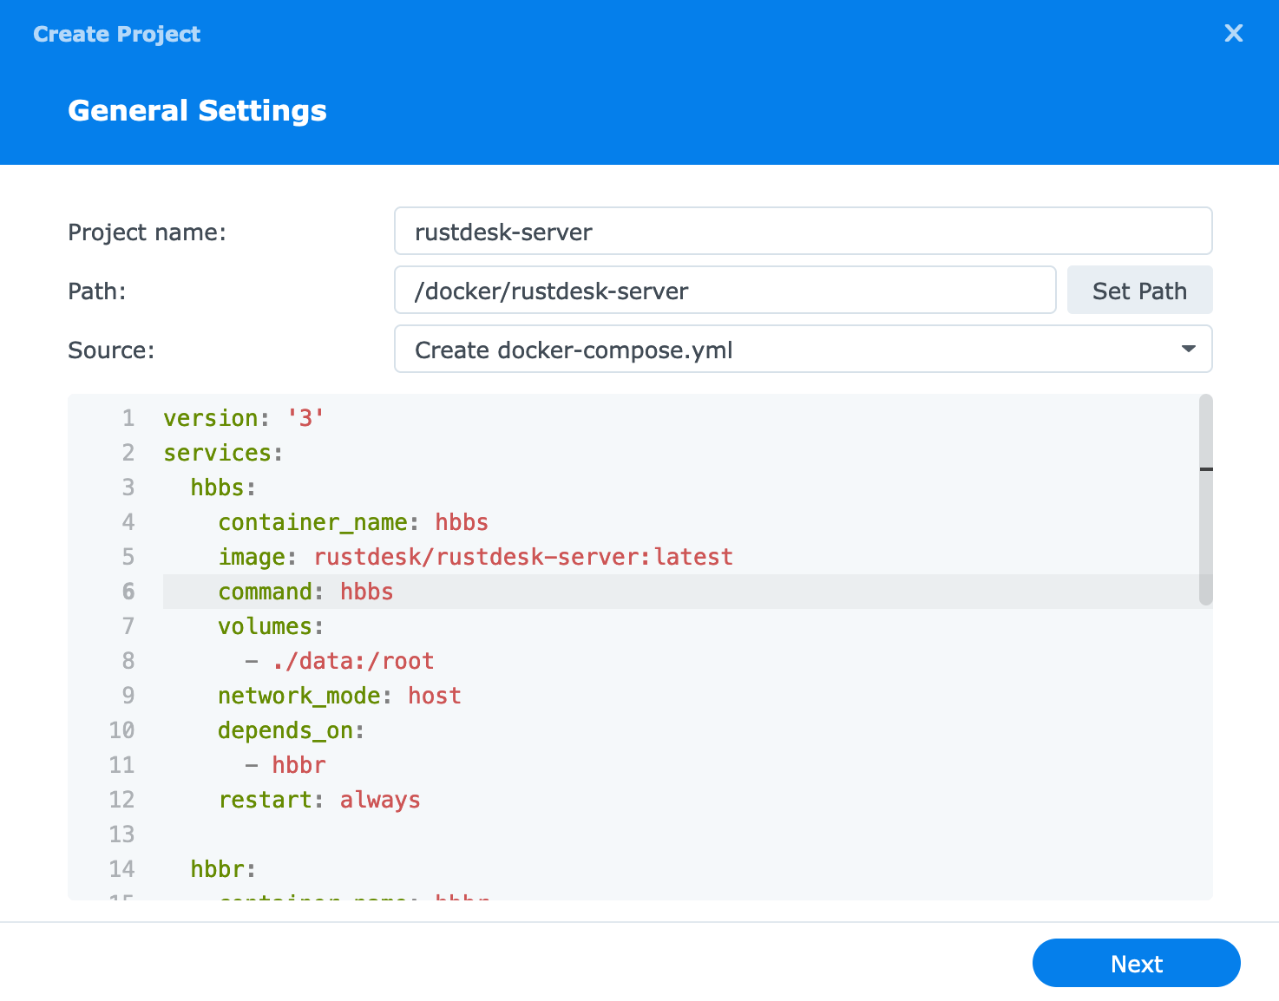Viewport: 1279px width, 1001px height.
Task: Click line number 14 in gutter
Action: 121,869
